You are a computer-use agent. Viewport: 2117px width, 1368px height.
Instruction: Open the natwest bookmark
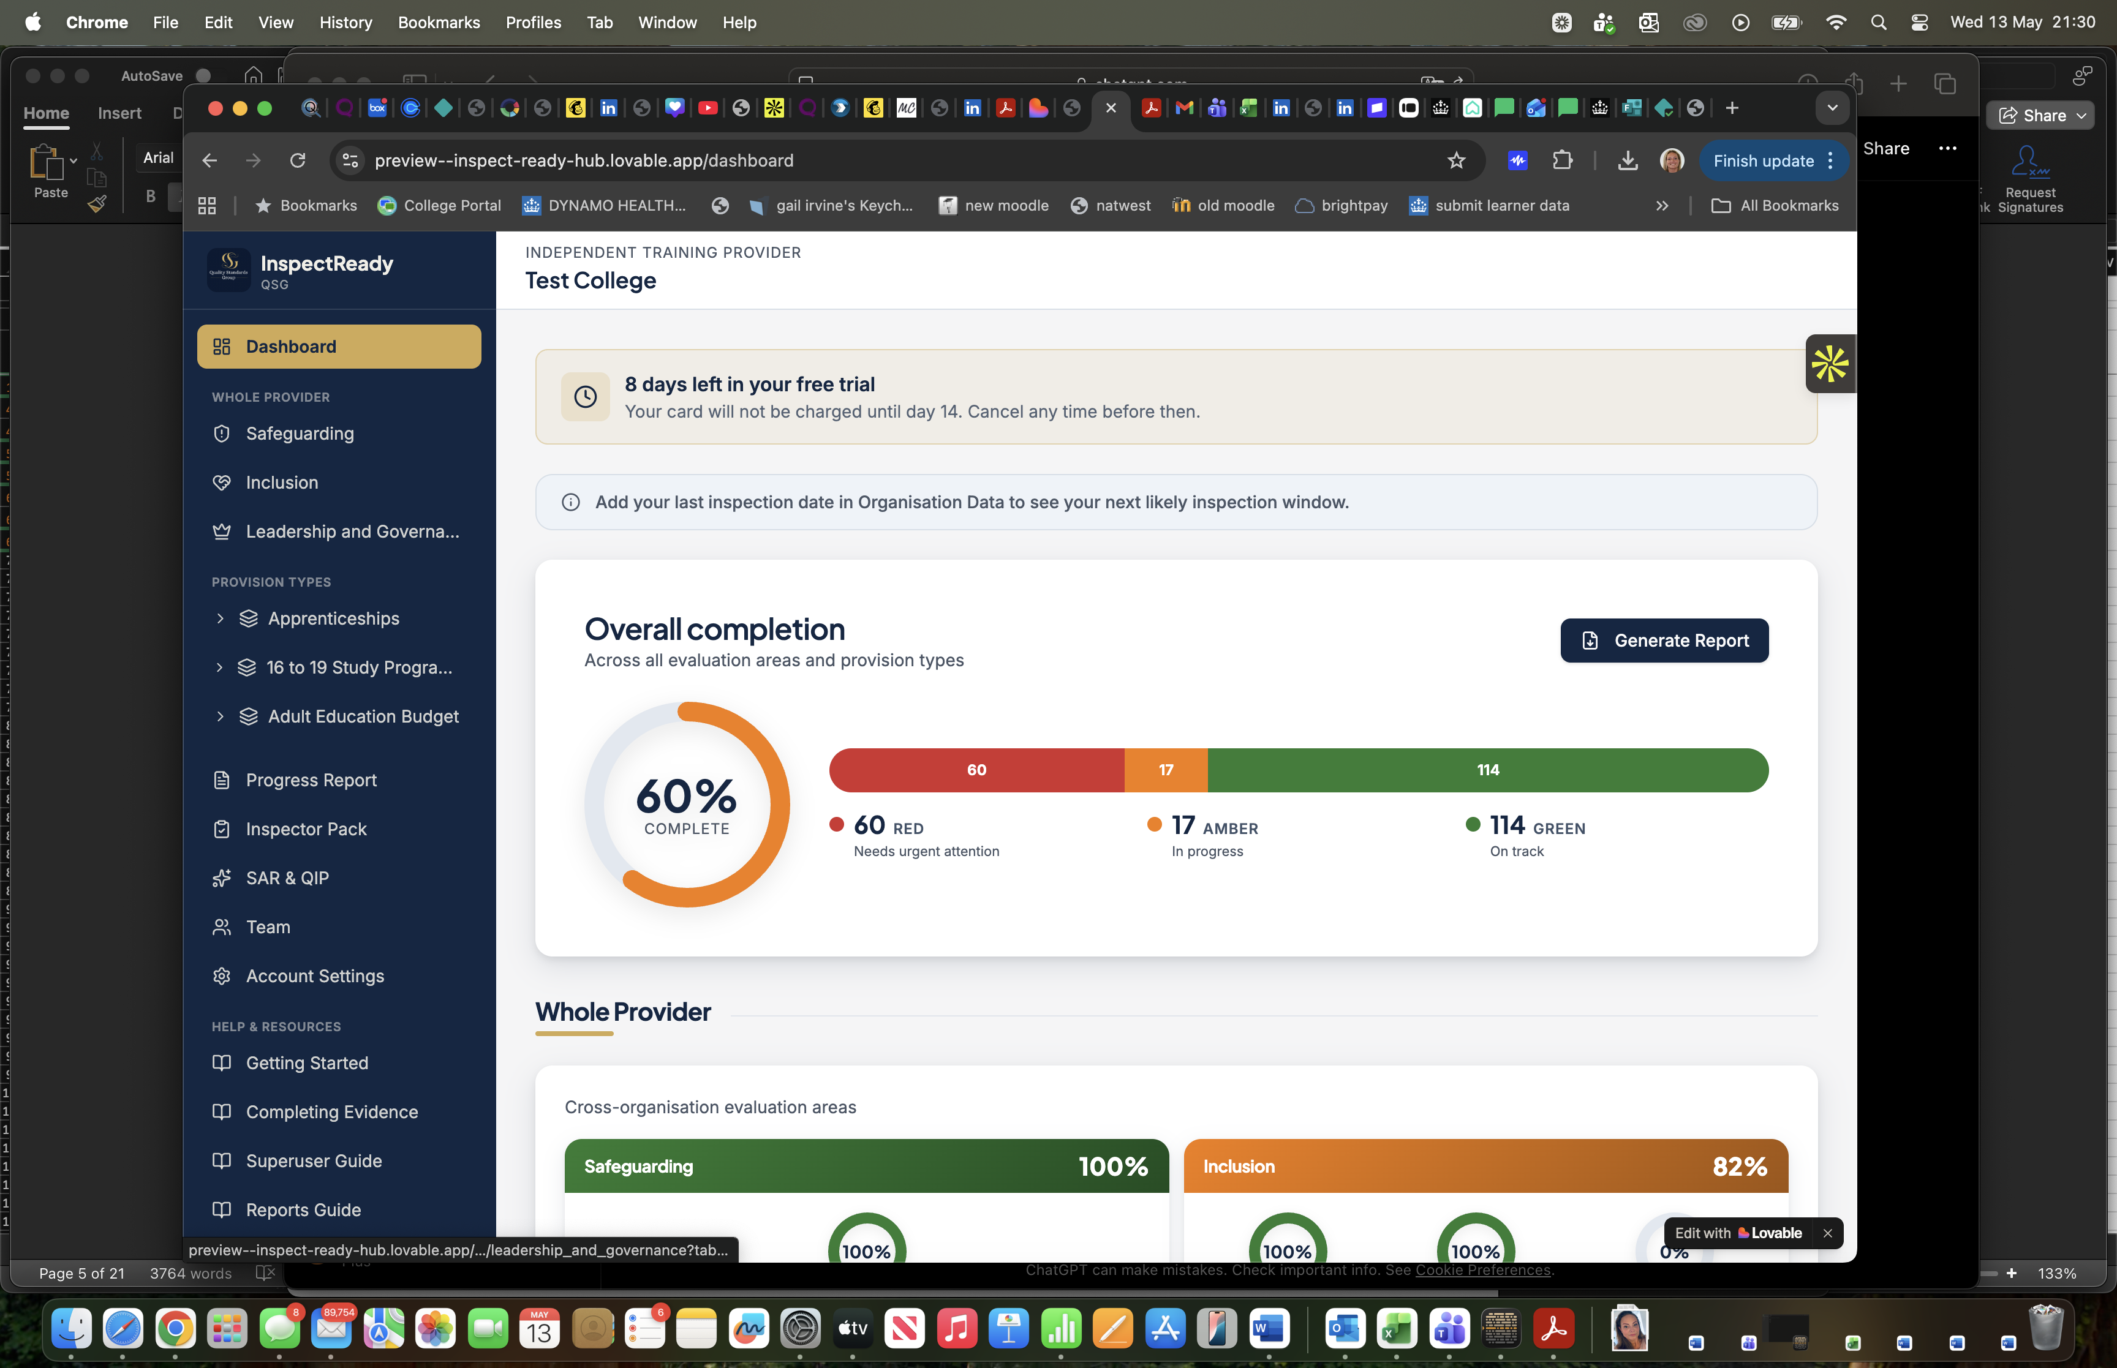pyautogui.click(x=1111, y=205)
